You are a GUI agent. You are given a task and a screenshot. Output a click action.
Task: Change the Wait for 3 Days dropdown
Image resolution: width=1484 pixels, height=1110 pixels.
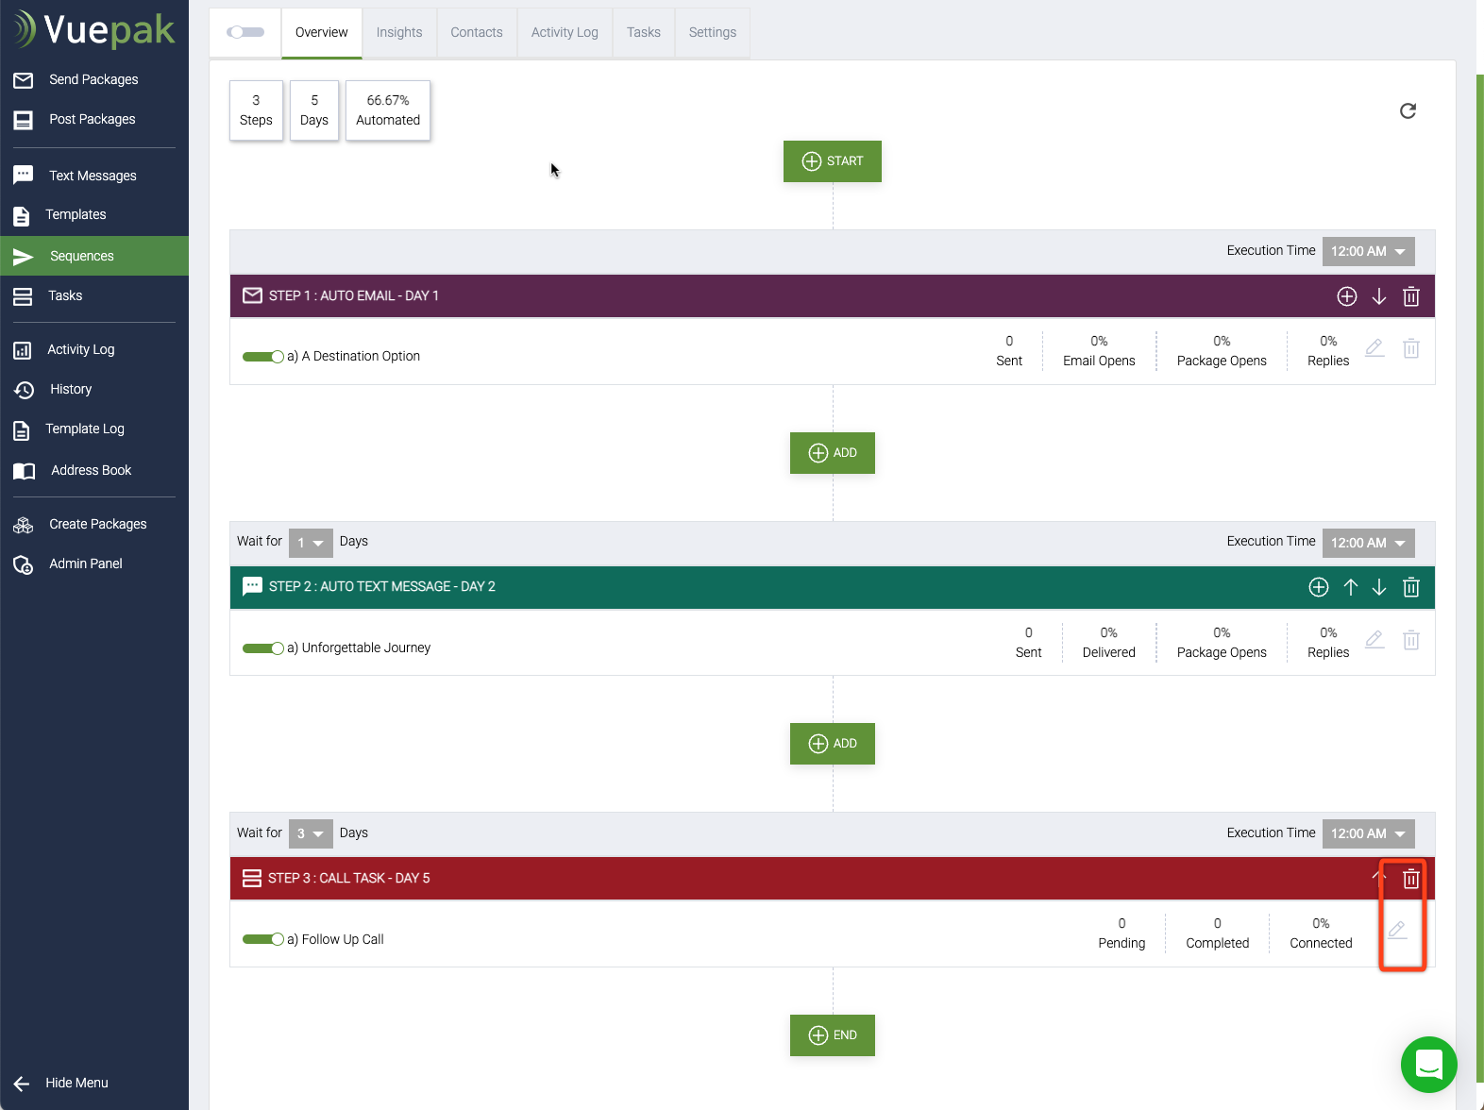(x=311, y=833)
